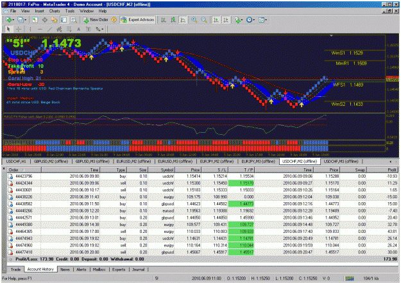The height and width of the screenshot is (283, 401).
Task: Sort history by Swap column header
Action: point(353,169)
